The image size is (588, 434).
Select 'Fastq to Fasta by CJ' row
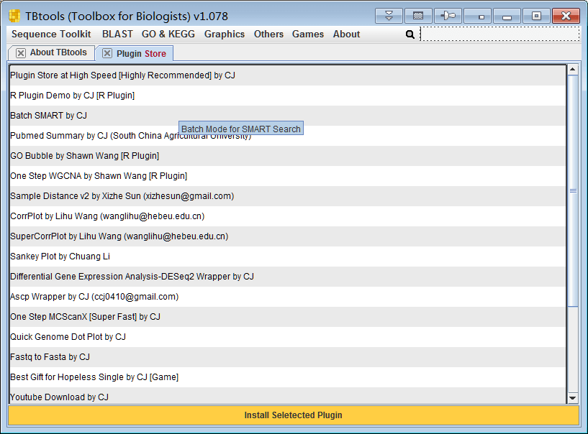(x=288, y=357)
